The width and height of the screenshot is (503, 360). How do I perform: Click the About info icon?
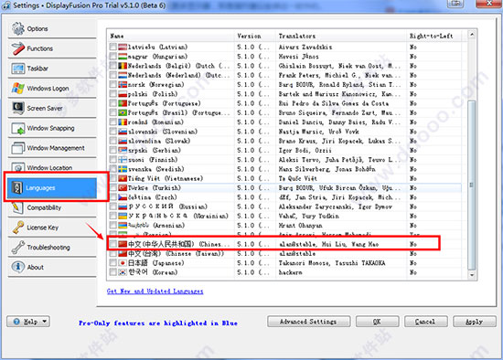(x=18, y=267)
